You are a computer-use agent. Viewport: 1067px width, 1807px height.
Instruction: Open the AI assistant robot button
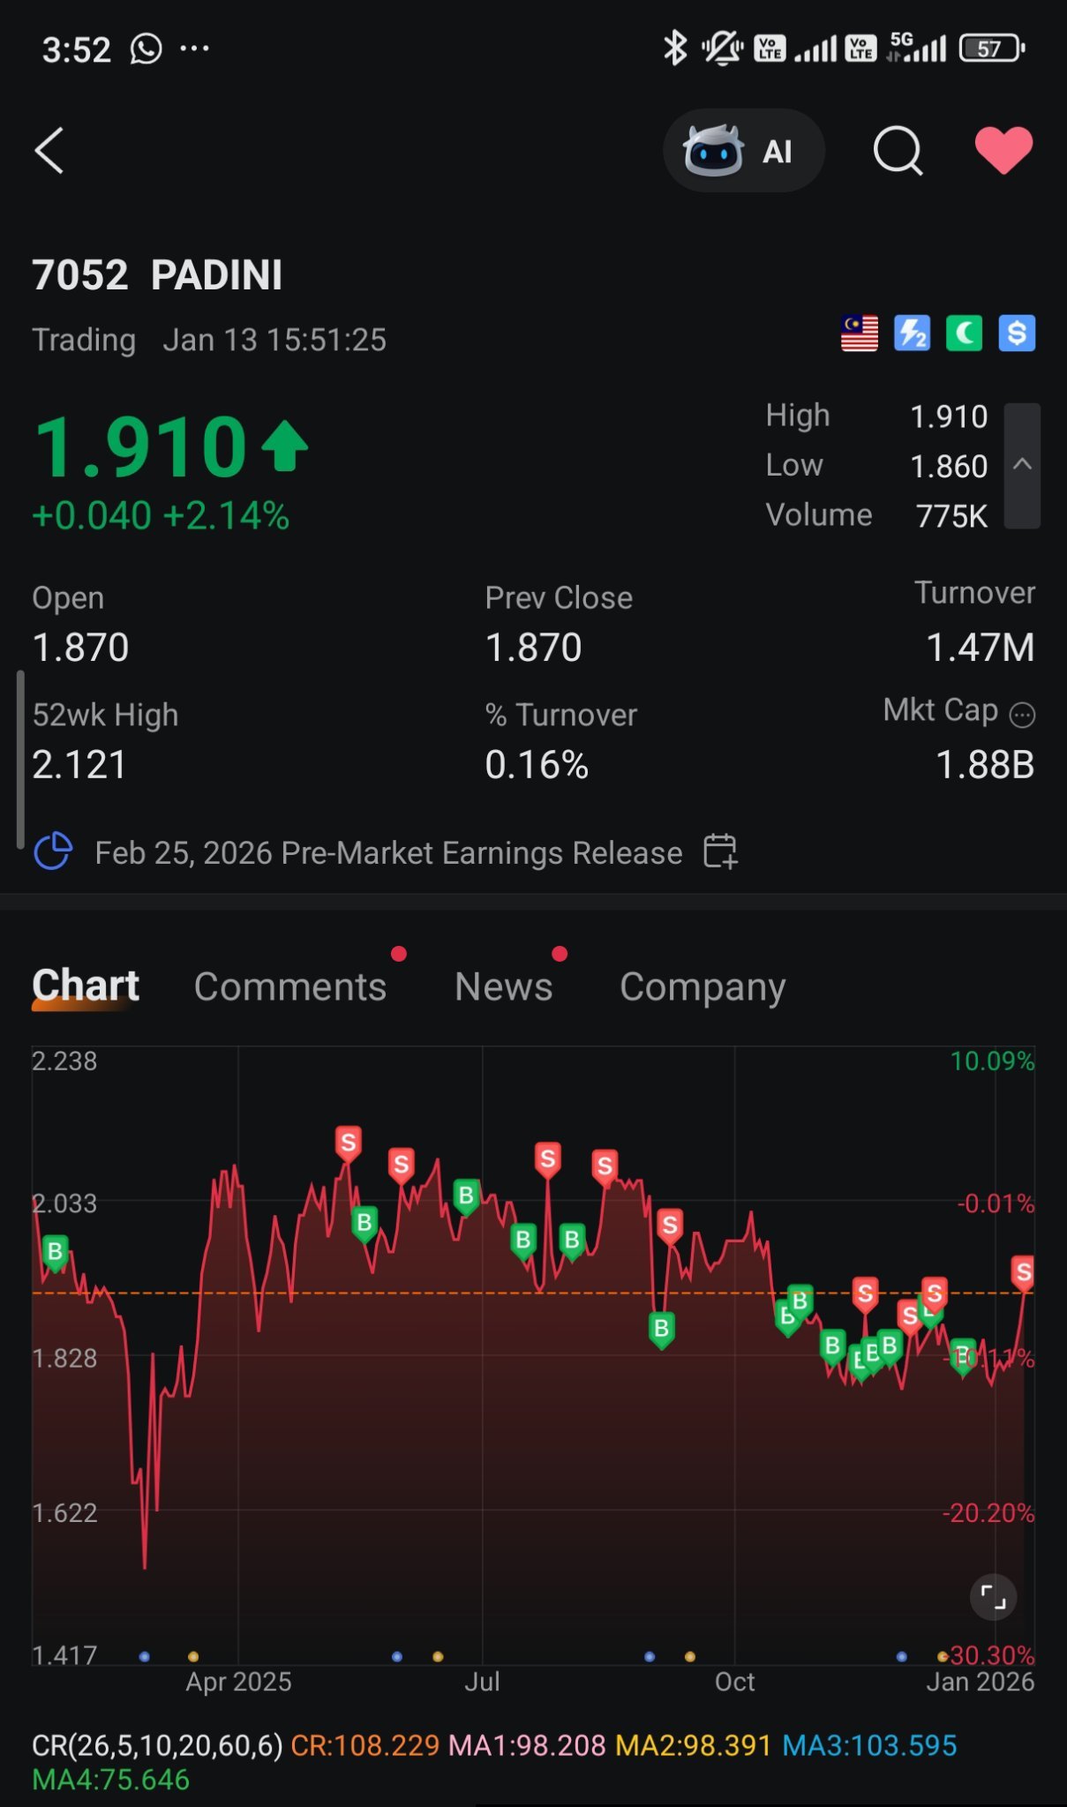tap(743, 151)
